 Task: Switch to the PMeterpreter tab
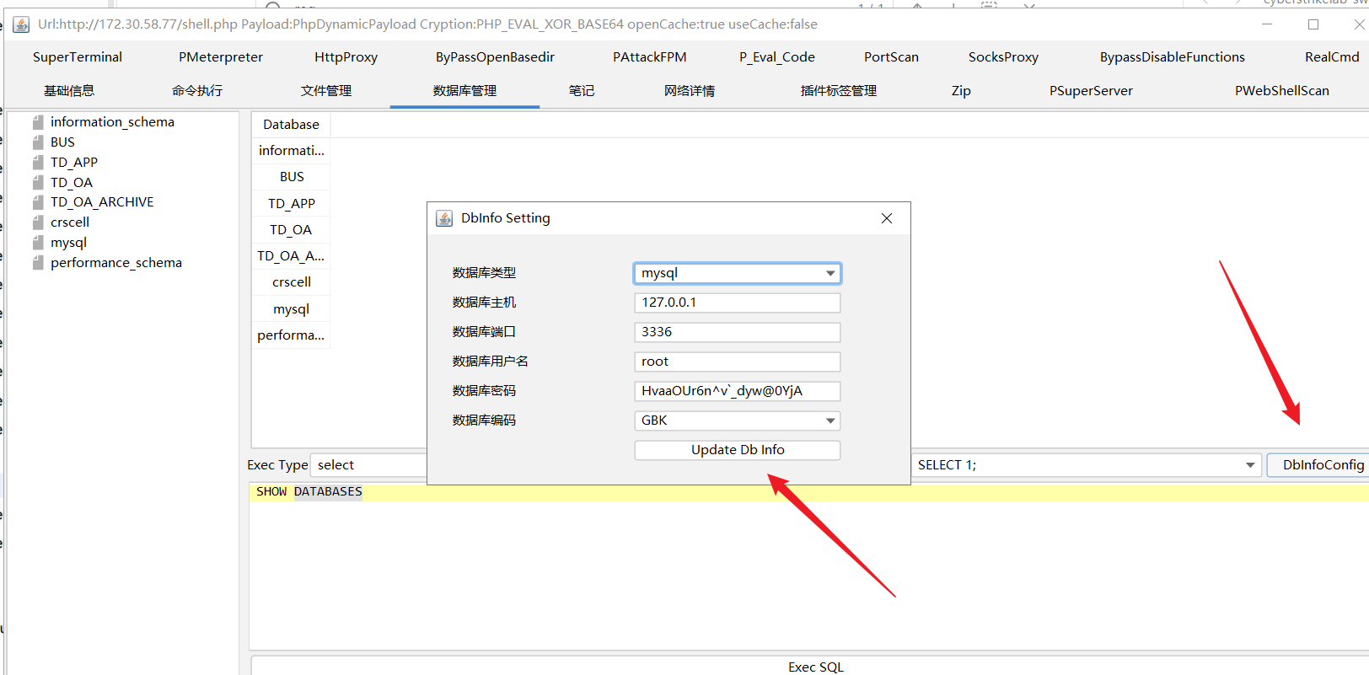tap(221, 57)
